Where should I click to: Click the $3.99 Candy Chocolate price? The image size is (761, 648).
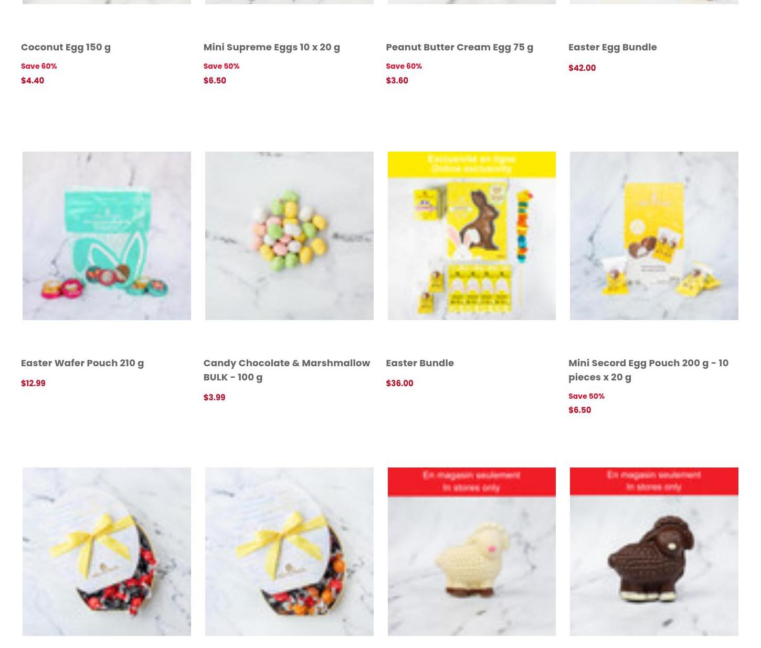coord(214,398)
